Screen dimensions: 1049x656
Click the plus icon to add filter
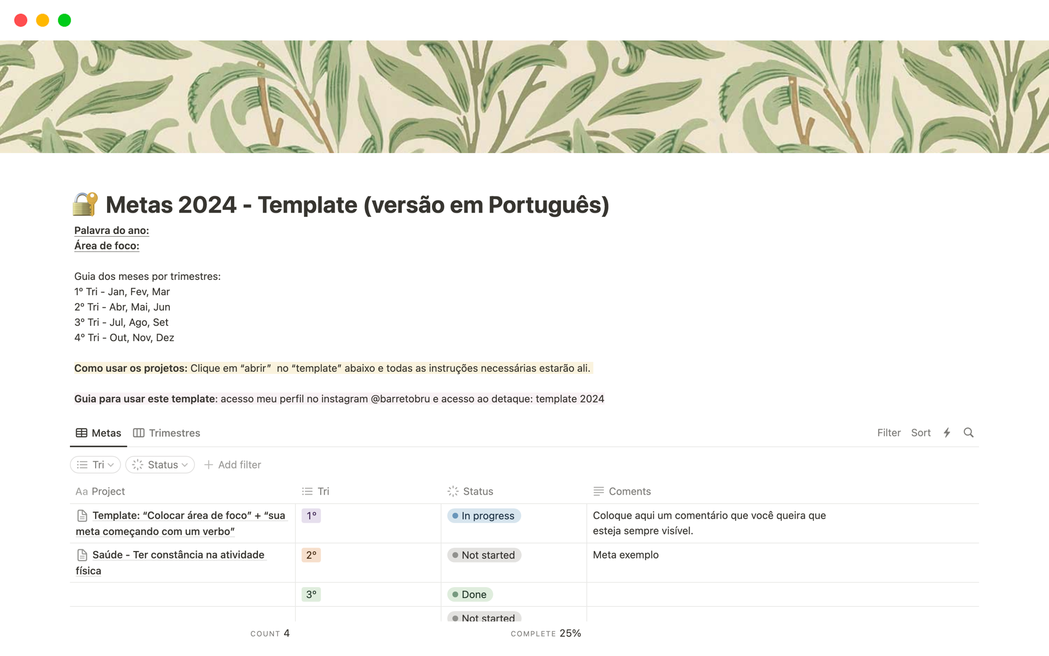(x=208, y=465)
